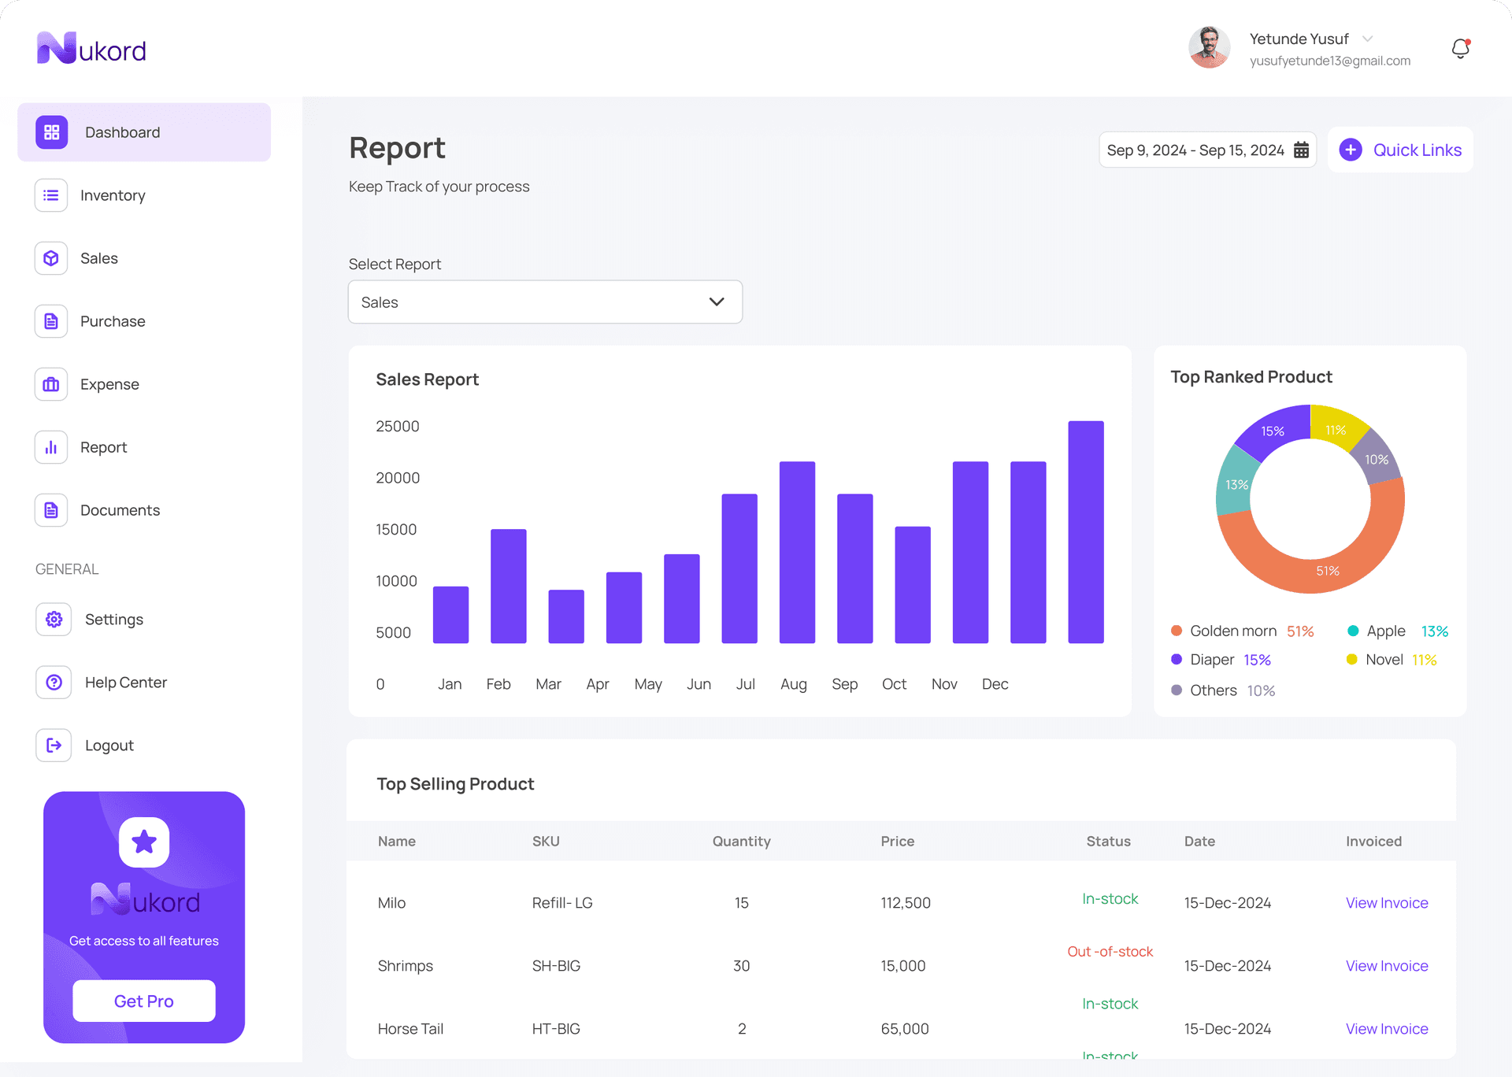Screen dimensions: 1512x1077
Task: Open the notification bell icon
Action: pos(1461,48)
